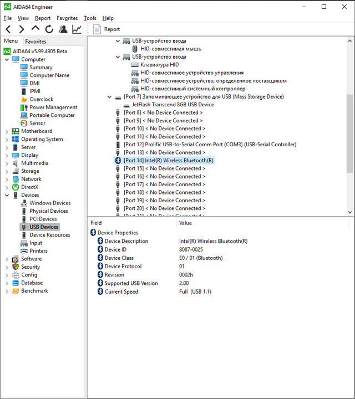Image resolution: width=355 pixels, height=399 pixels.
Task: Click the Report toolbar button label
Action: 112,29
